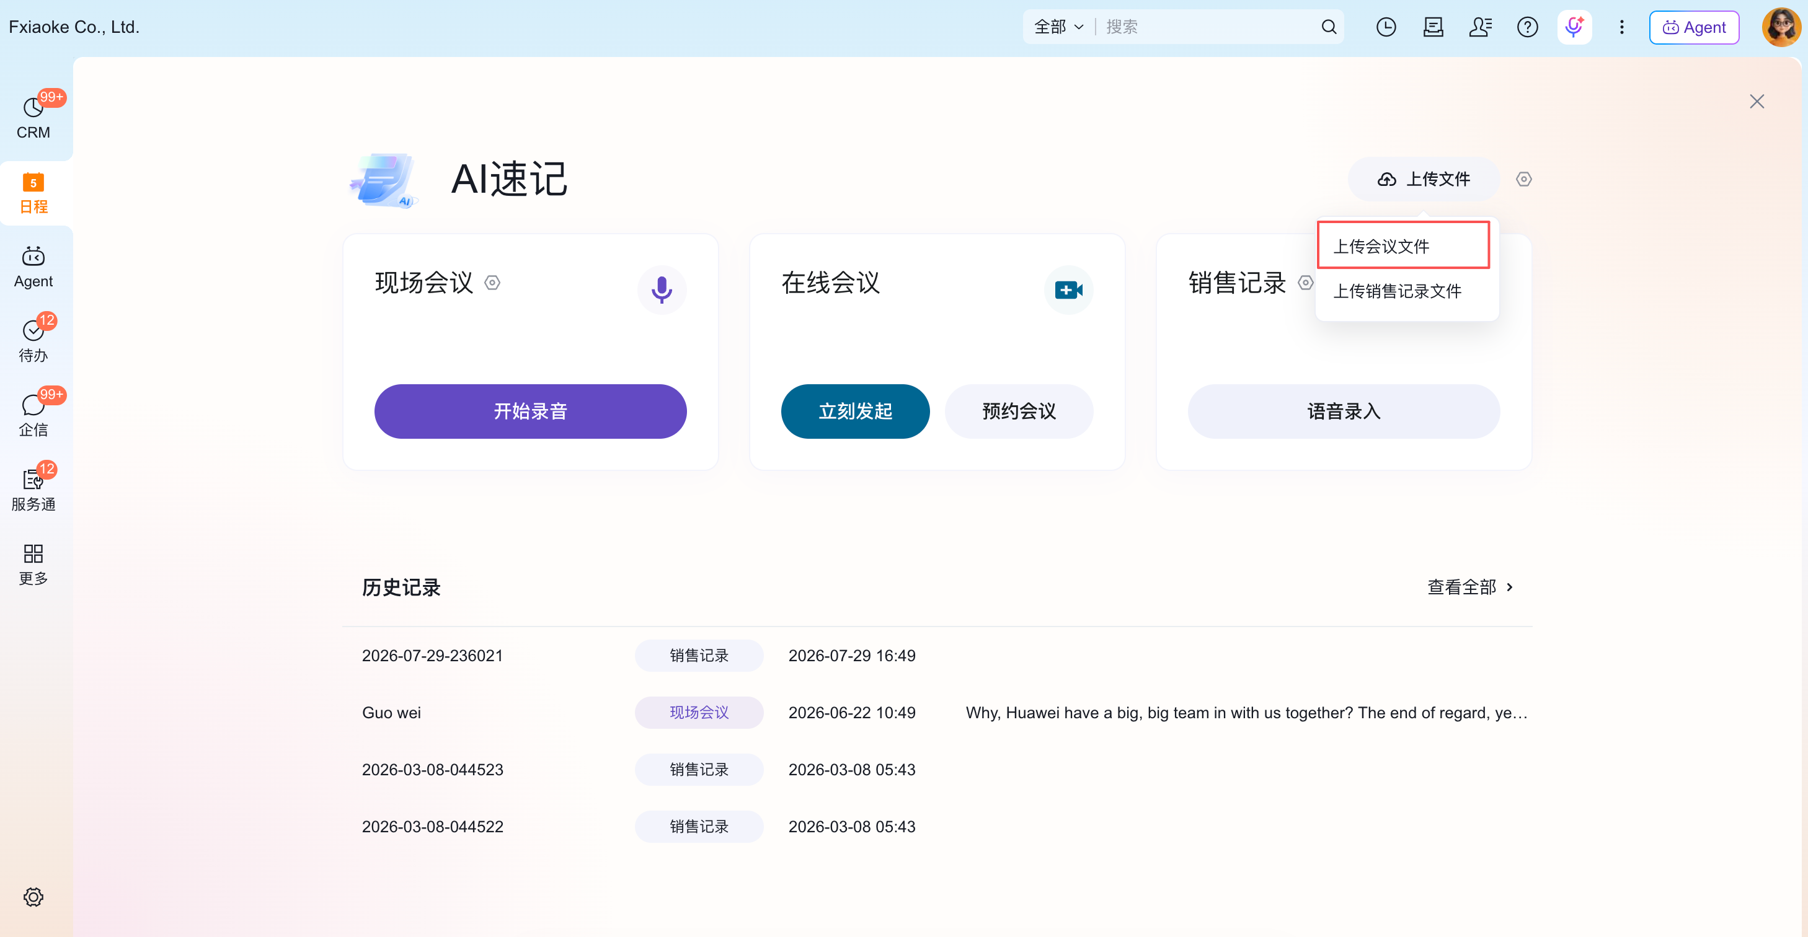1808x937 pixels.
Task: Close the AI速记 panel
Action: 1757,101
